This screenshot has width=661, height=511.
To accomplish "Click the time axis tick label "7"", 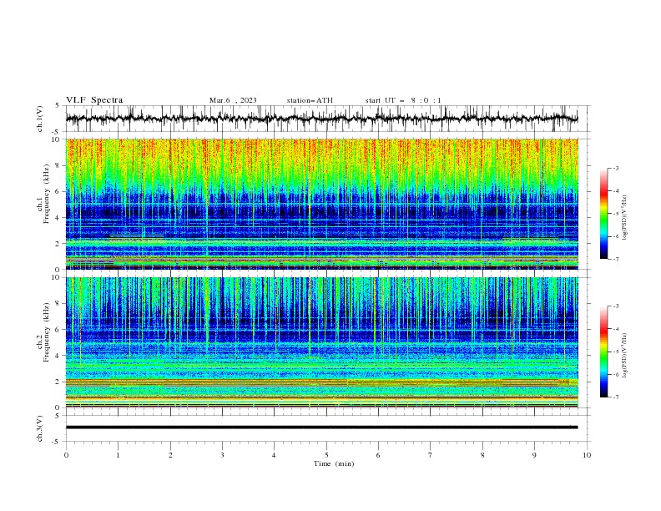I will coord(431,455).
